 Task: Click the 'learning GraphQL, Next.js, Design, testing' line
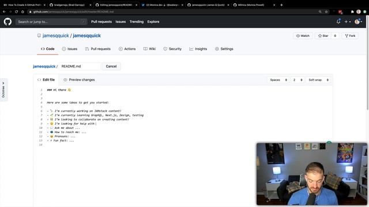(95, 115)
